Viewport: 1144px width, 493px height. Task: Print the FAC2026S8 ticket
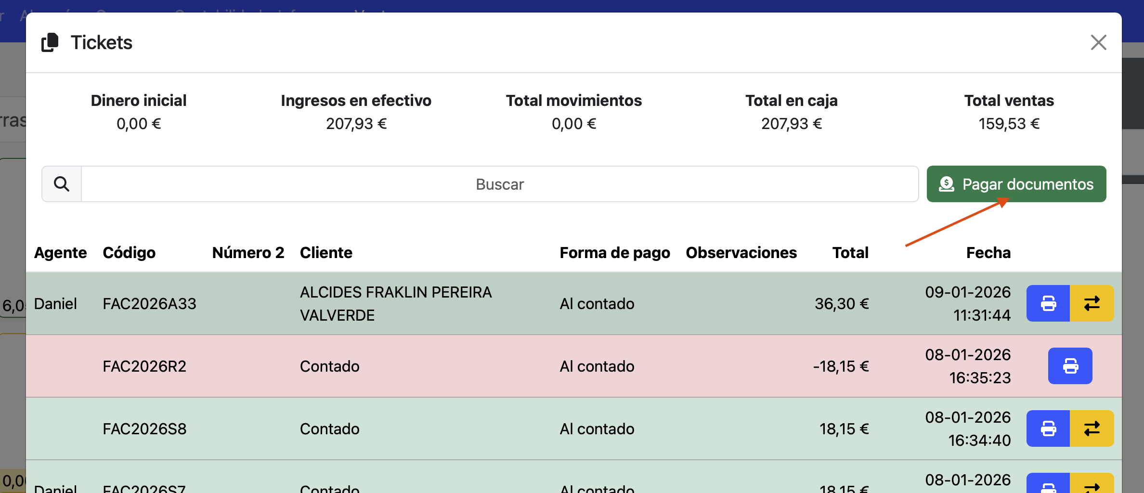1049,428
